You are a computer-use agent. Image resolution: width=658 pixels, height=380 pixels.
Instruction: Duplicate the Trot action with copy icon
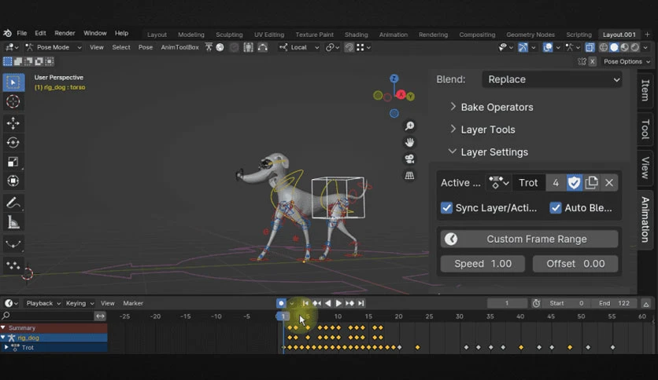coord(592,182)
